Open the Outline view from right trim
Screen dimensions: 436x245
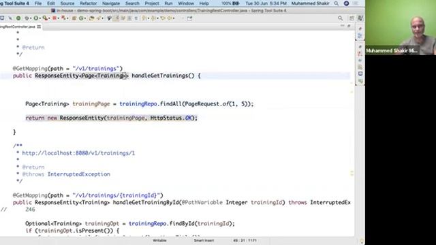360,36
